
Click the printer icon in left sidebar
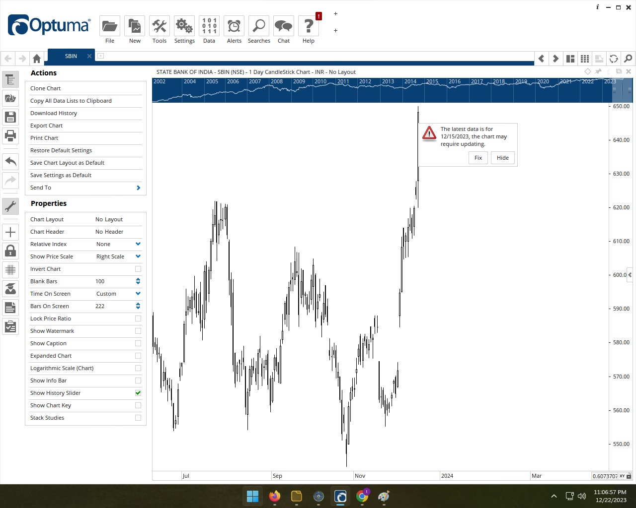click(x=10, y=135)
